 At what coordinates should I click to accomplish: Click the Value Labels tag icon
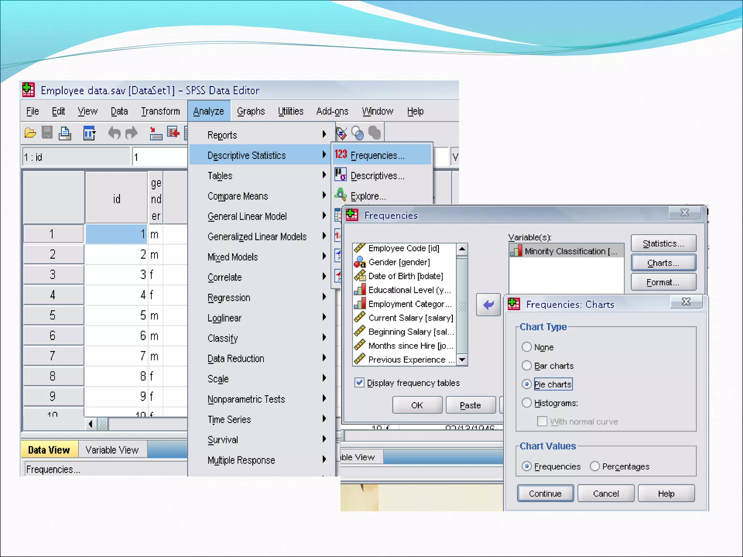tap(341, 133)
